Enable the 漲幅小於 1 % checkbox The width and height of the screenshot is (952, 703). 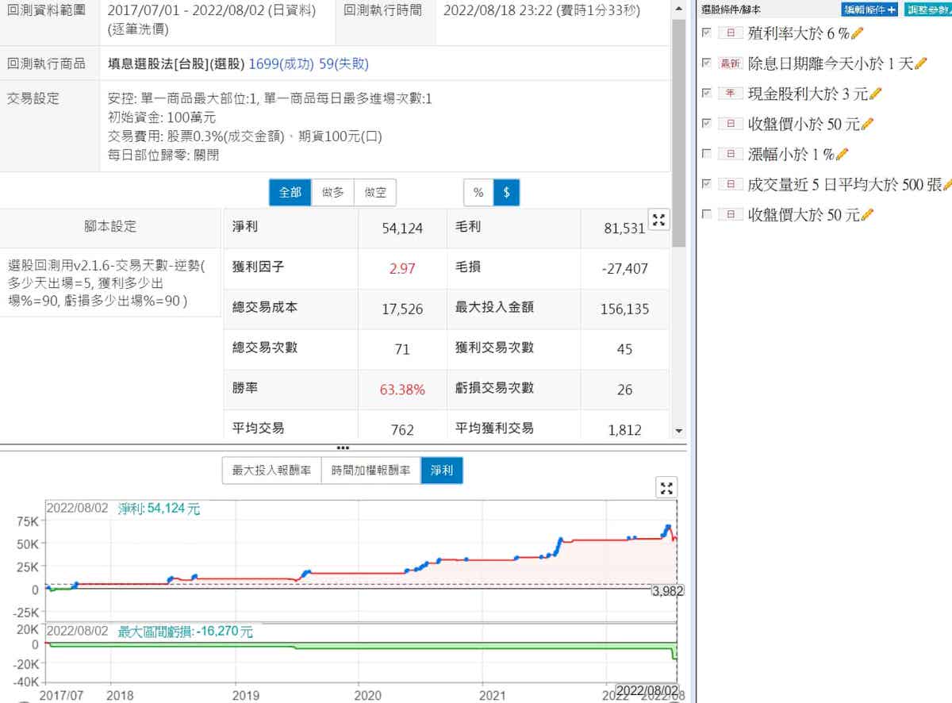tap(707, 153)
